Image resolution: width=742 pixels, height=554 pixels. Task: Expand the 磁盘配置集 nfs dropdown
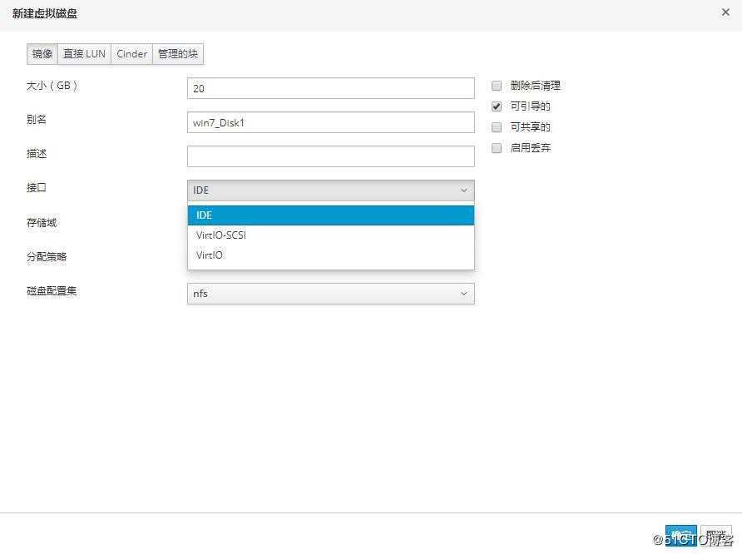(x=331, y=294)
